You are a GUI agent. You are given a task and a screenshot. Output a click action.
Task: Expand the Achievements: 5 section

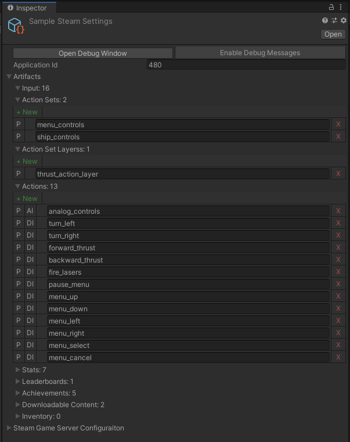[x=18, y=393]
